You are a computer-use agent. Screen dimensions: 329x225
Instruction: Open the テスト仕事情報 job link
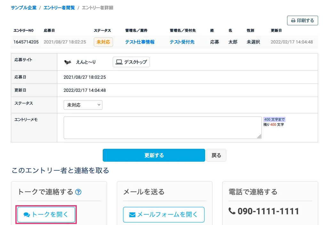coord(140,42)
